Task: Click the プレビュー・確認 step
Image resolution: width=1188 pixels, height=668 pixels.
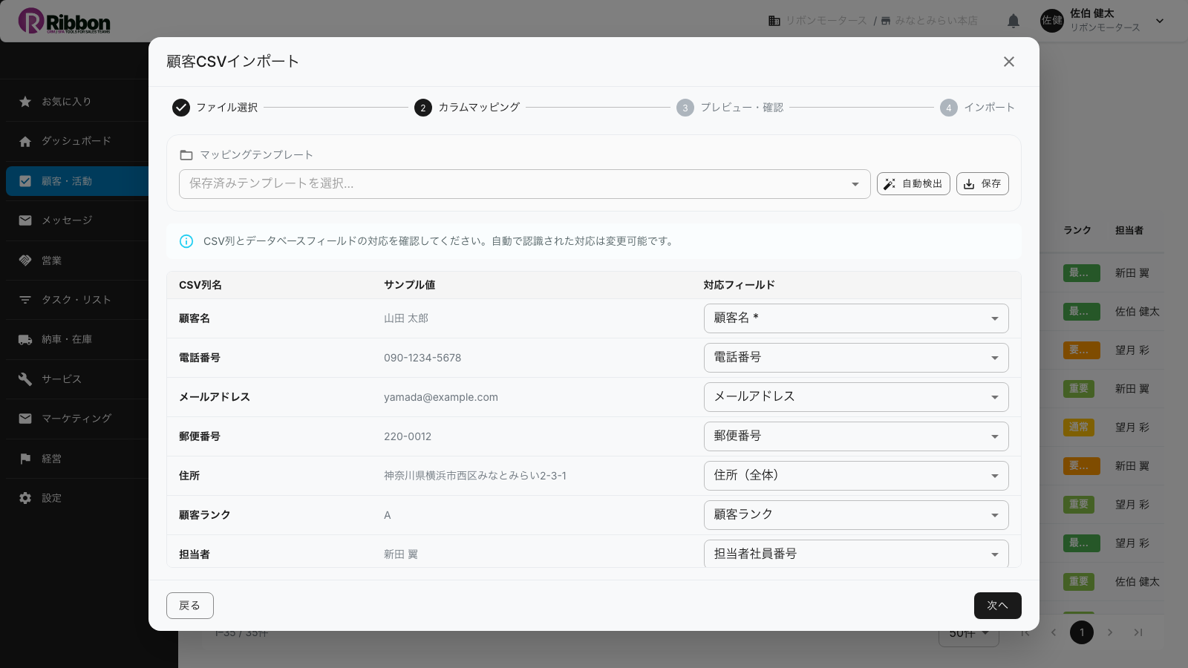Action: [730, 108]
